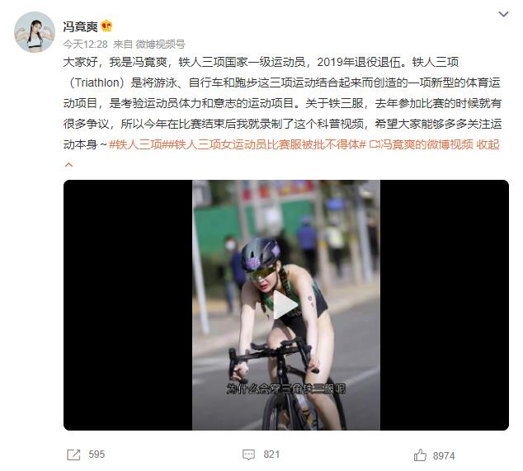Like the post with thumbs-up icon
Image resolution: width=523 pixels, height=471 pixels.
[420, 455]
